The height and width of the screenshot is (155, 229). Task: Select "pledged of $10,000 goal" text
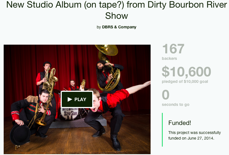tap(185, 81)
